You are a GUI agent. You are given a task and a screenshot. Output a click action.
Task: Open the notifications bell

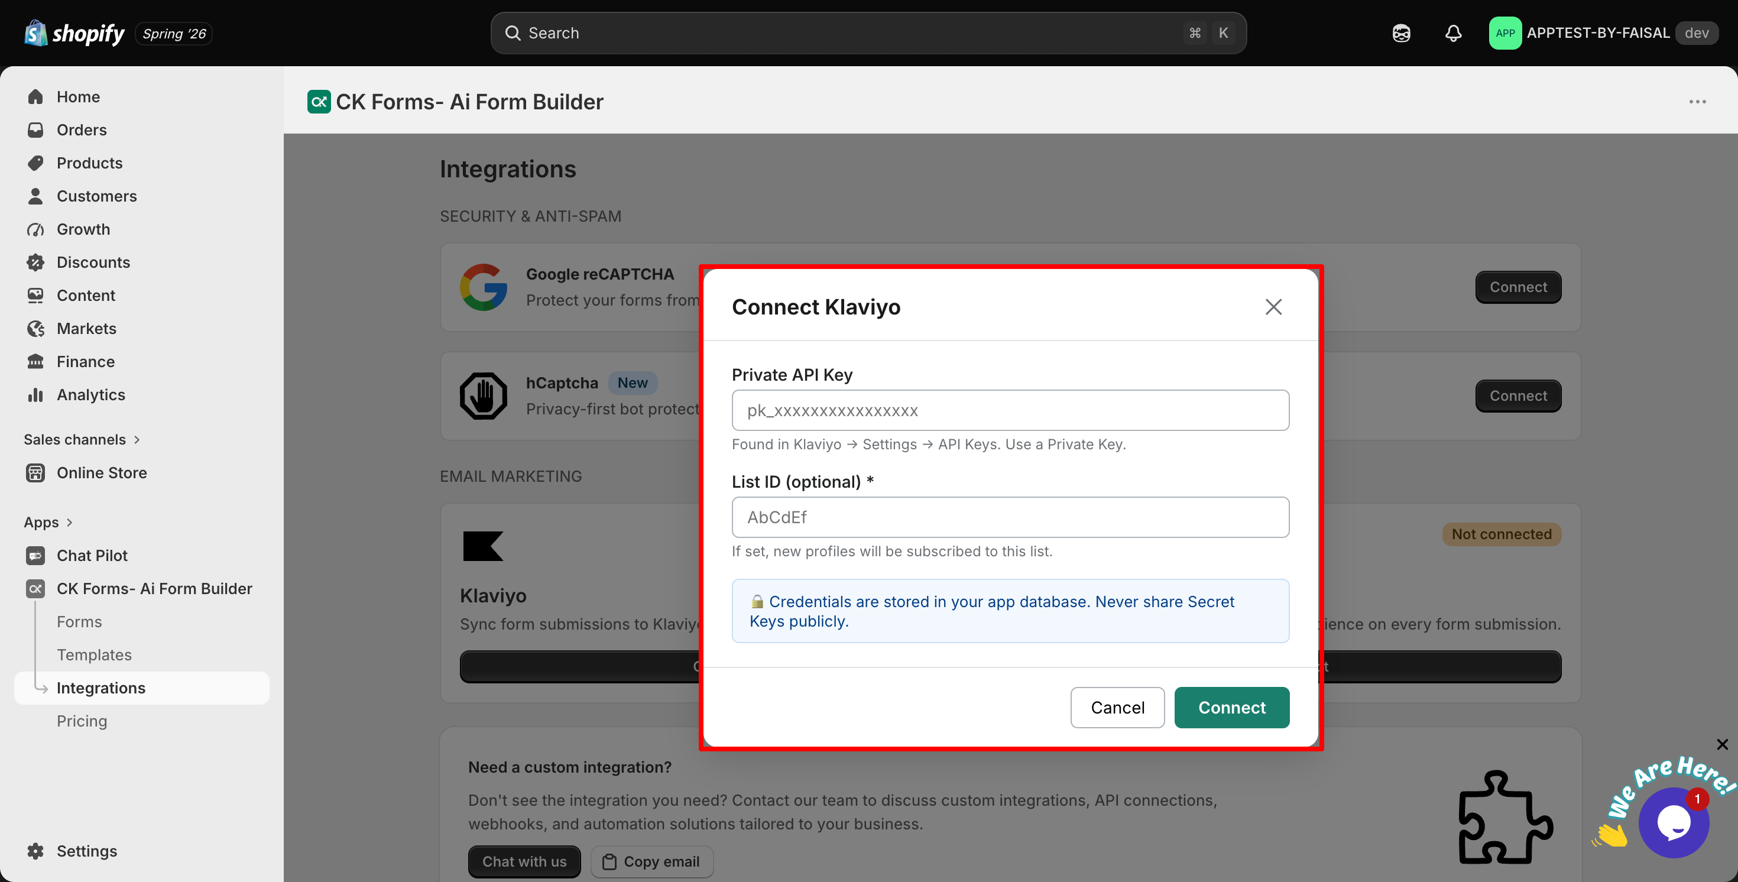click(x=1453, y=33)
